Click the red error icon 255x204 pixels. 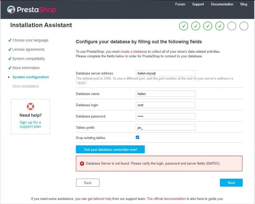click(x=82, y=163)
